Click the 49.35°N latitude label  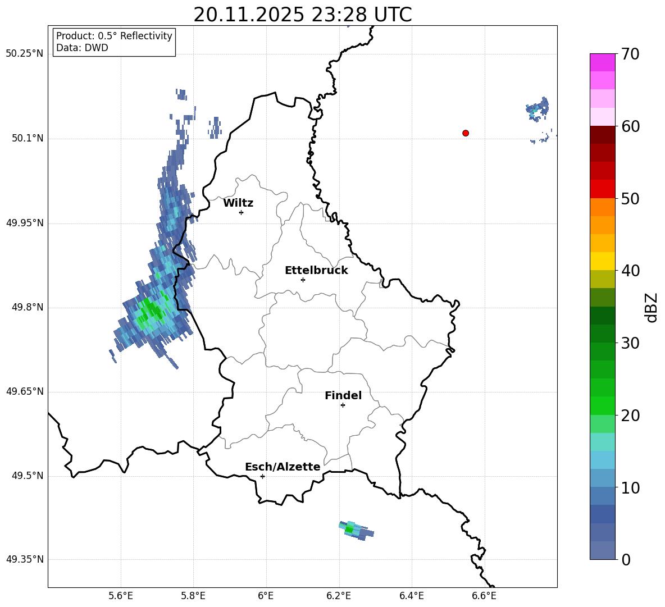click(24, 559)
